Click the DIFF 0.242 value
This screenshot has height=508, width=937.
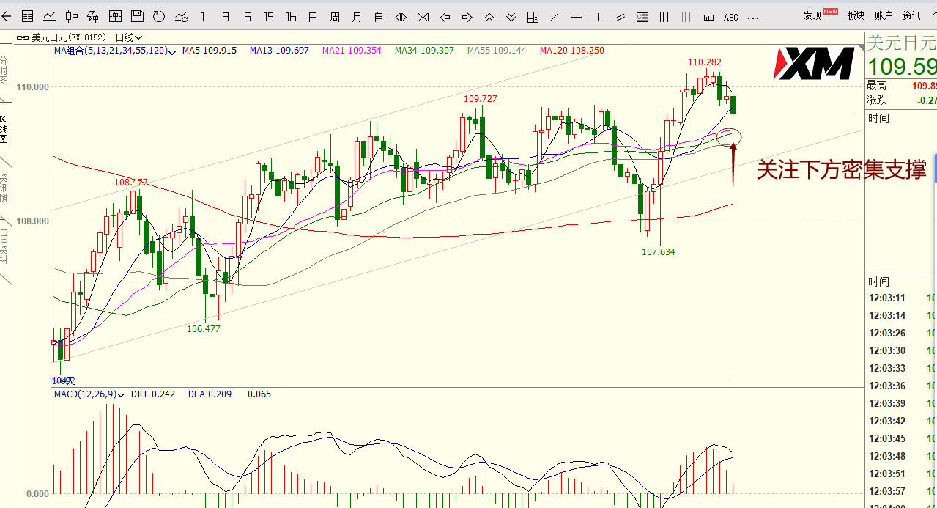click(x=153, y=394)
